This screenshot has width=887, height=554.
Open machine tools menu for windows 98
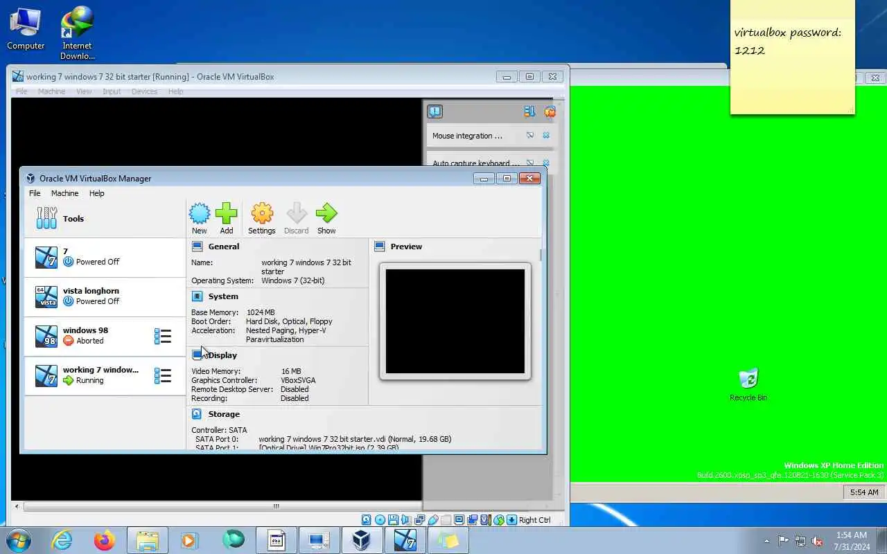[x=163, y=337]
